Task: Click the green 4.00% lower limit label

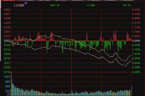Action: [x=136, y=72]
